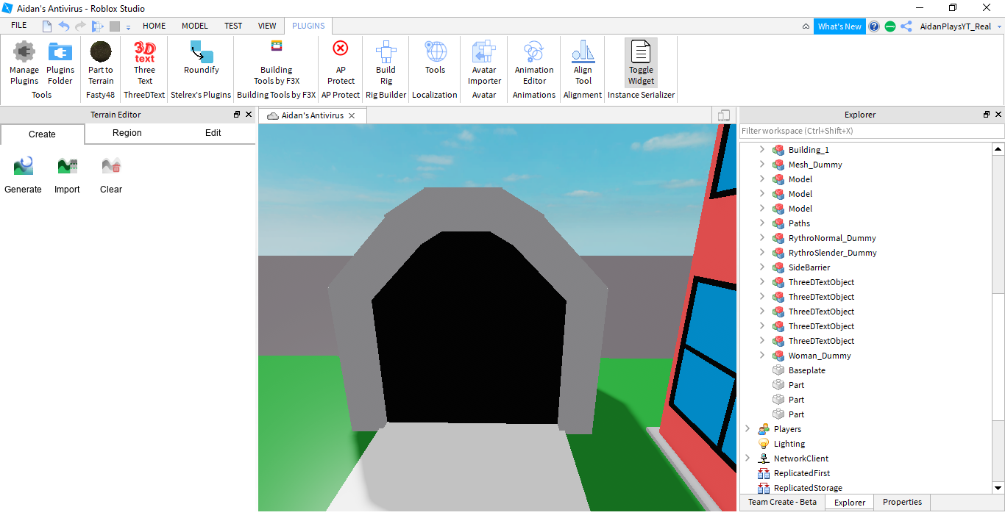Viewport: 1005px width, 518px height.
Task: Focus the Filter workspace search field
Action: coord(872,131)
